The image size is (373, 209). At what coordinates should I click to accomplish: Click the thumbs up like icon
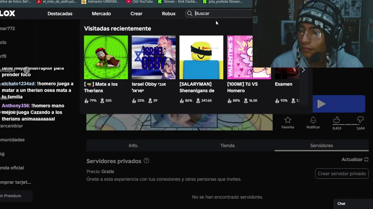coord(337,120)
